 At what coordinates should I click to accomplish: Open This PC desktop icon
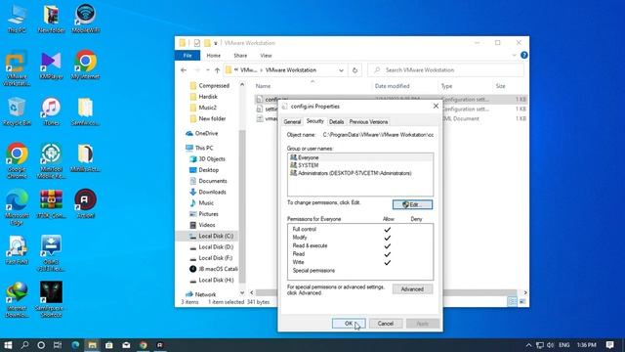[x=17, y=20]
